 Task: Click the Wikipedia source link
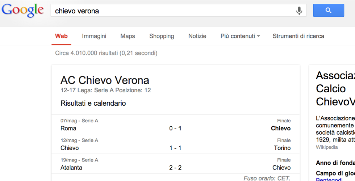327,147
